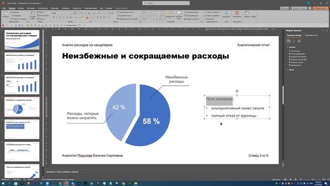
Task: Open Effects icon in Format Shape pane
Action: coord(294,41)
